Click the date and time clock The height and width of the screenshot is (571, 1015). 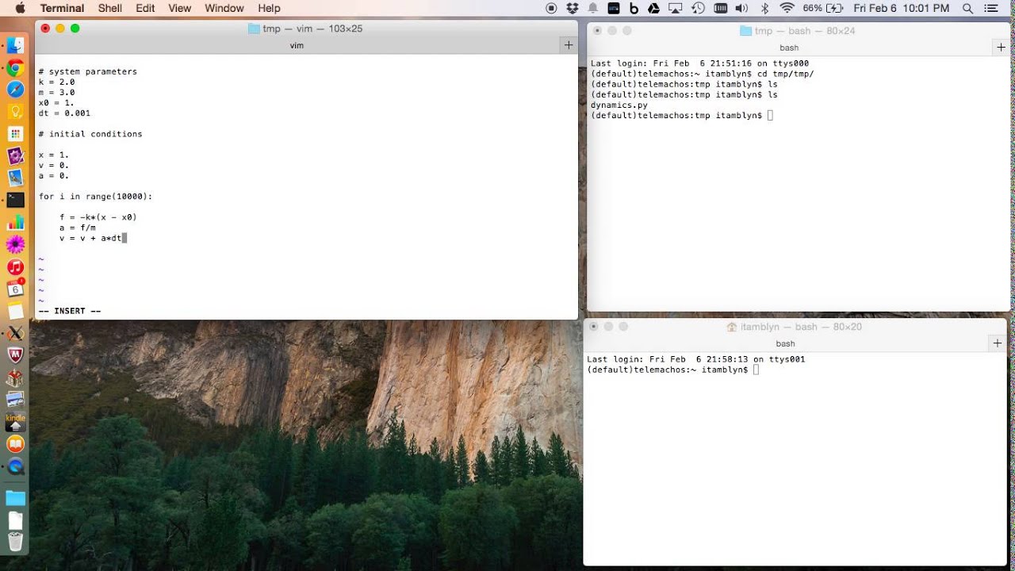(x=901, y=8)
